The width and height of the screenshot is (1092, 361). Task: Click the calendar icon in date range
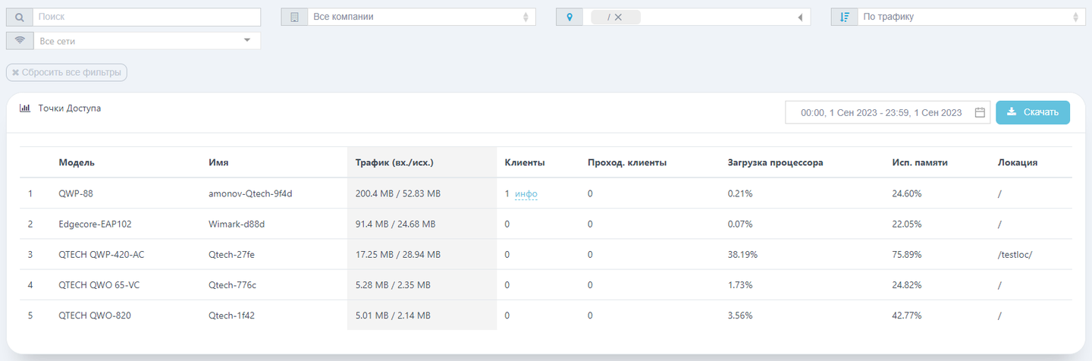(980, 112)
